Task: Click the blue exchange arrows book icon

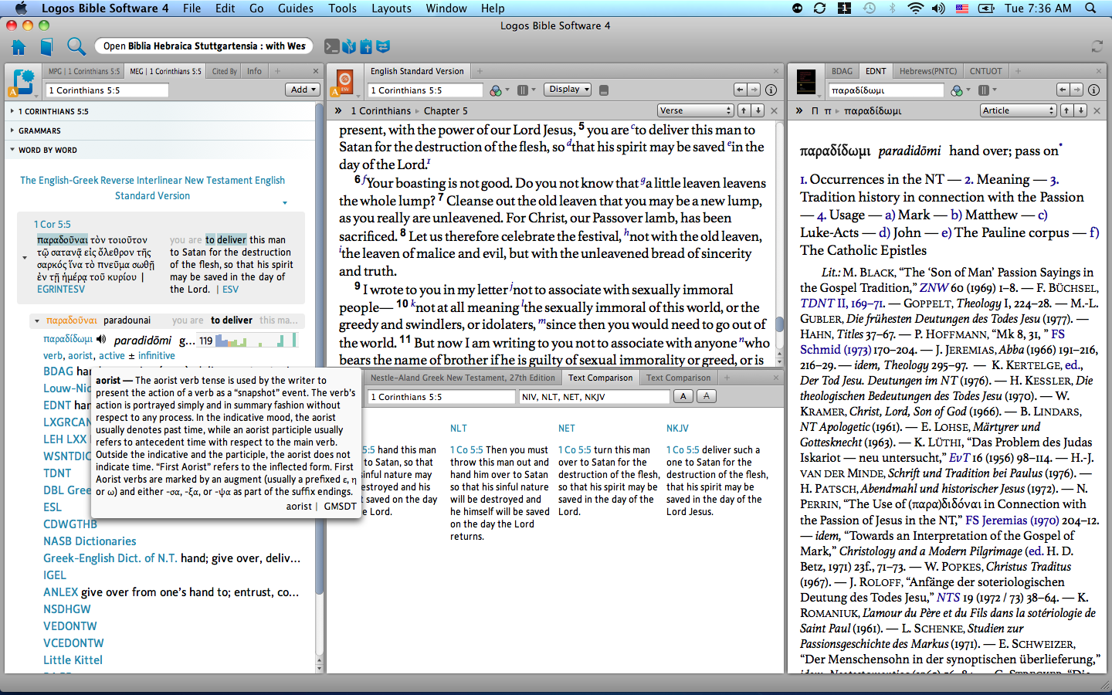Action: pos(383,46)
